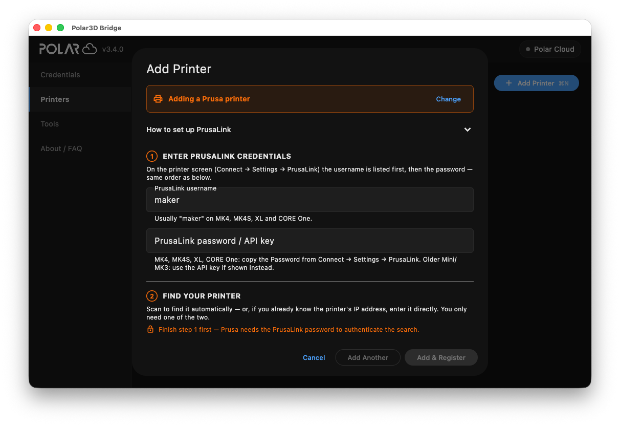Screen dimensions: 620x426
Task: Expand the How to set up PrusaLink chevron
Action: tap(468, 130)
